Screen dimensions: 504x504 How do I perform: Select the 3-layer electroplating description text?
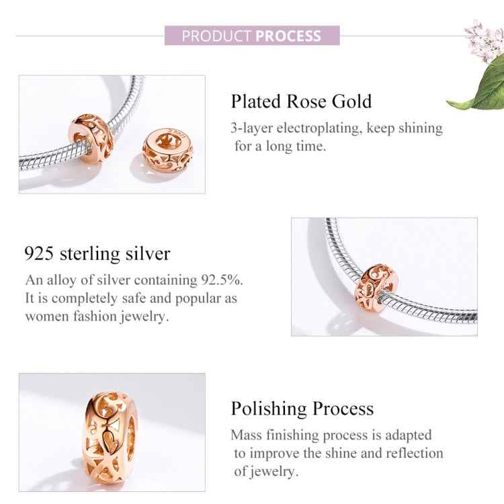coord(337,136)
